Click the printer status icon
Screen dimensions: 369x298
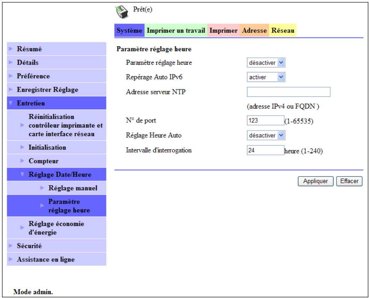point(122,12)
